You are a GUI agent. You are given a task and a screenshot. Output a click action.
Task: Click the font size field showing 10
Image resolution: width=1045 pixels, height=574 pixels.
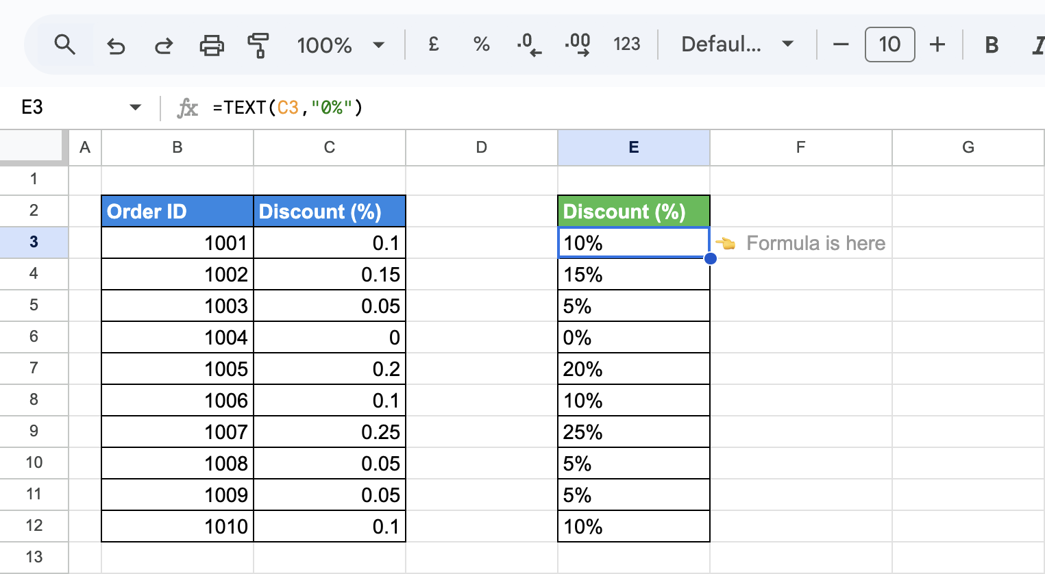889,45
